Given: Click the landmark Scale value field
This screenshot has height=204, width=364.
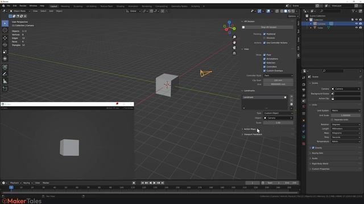Looking at the screenshot, I should (x=278, y=123).
